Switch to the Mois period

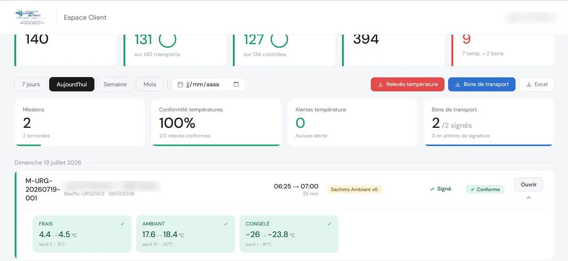[x=150, y=84]
